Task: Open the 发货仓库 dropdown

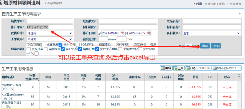Action: 50,33
